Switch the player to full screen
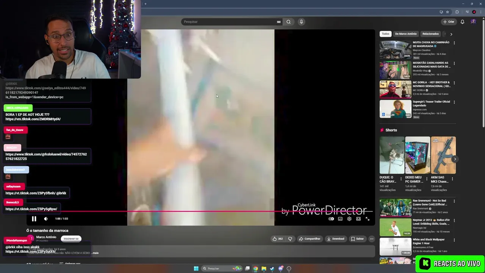The height and width of the screenshot is (273, 485). [367, 219]
